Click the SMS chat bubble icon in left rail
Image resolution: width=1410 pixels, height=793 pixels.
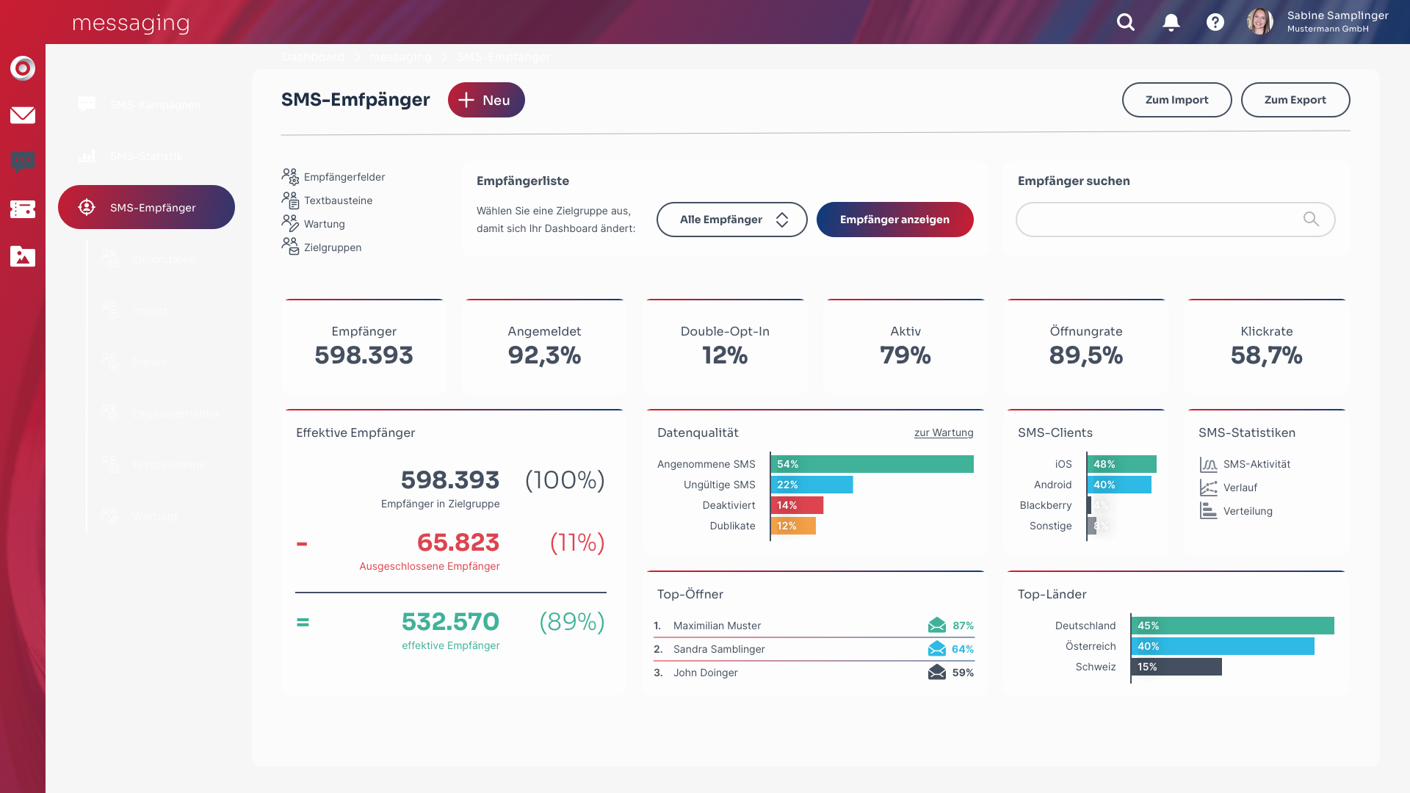23,162
